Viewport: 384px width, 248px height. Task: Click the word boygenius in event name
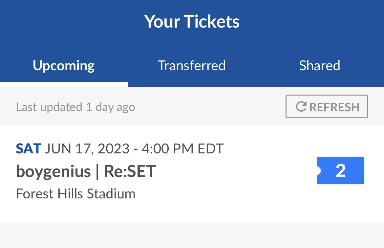click(53, 171)
